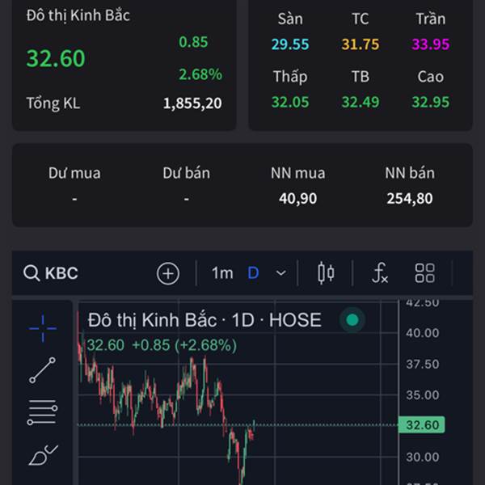Screen dimensions: 485x485
Task: Open KBC symbol search
Action: click(52, 273)
